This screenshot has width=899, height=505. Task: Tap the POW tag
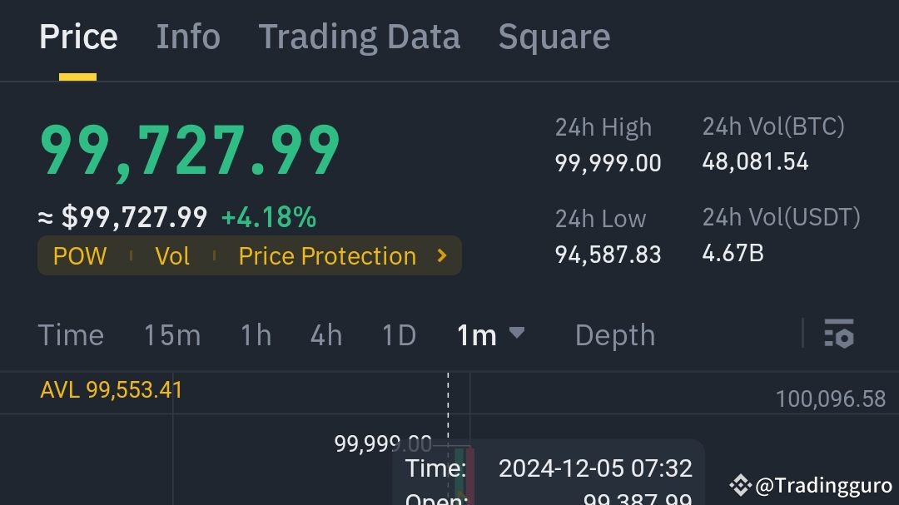point(80,256)
